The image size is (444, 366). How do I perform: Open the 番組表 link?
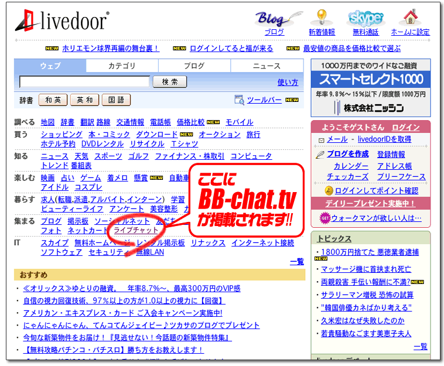point(81,166)
